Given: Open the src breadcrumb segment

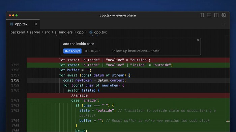Looking at the screenshot, I should pyautogui.click(x=47, y=32).
